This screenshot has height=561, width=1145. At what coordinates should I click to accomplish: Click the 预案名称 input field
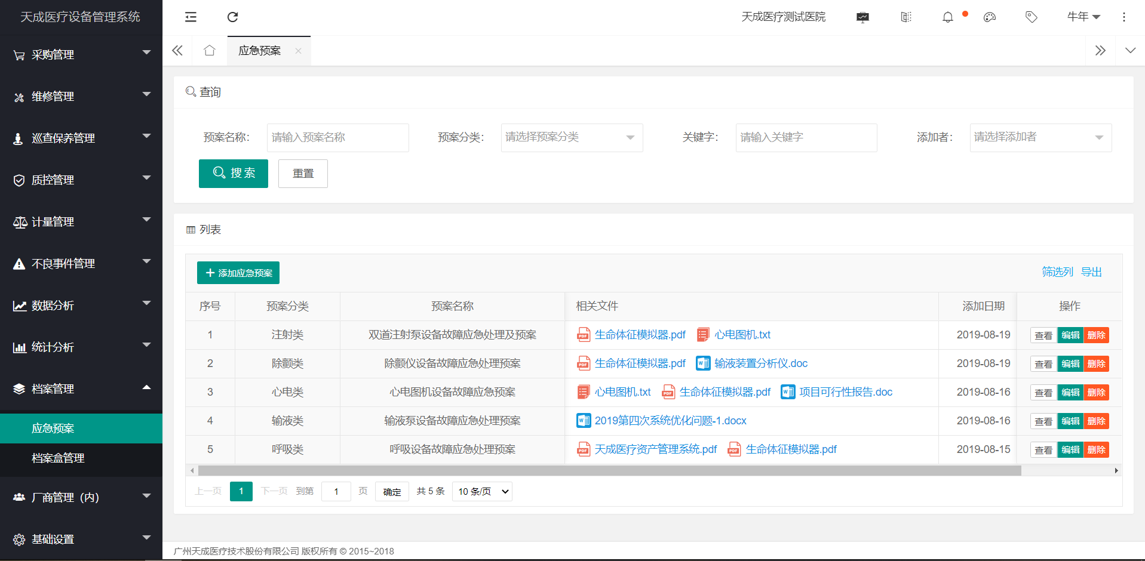click(x=337, y=137)
